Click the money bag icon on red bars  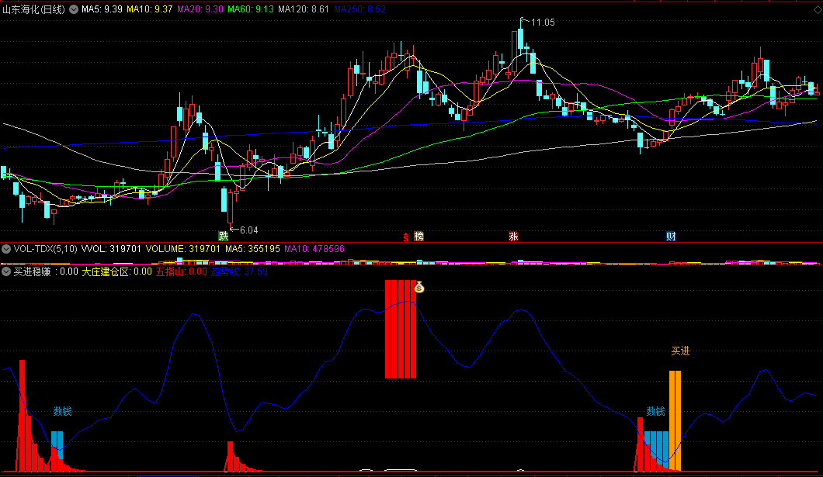[x=418, y=287]
